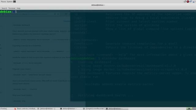Click 'minikube addons enable metrics-server' text

click(x=119, y=84)
